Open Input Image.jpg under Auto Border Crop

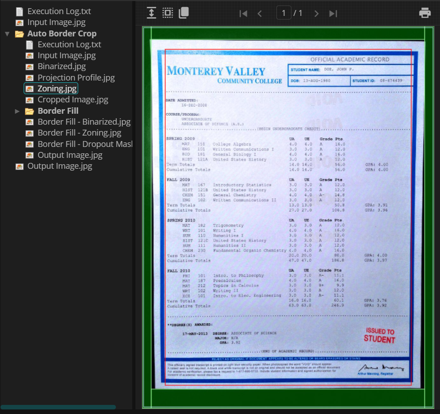[67, 56]
